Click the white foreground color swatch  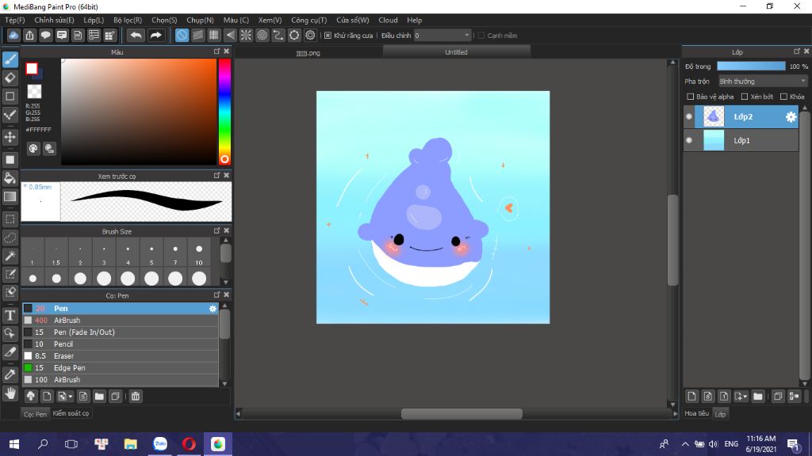pyautogui.click(x=32, y=68)
